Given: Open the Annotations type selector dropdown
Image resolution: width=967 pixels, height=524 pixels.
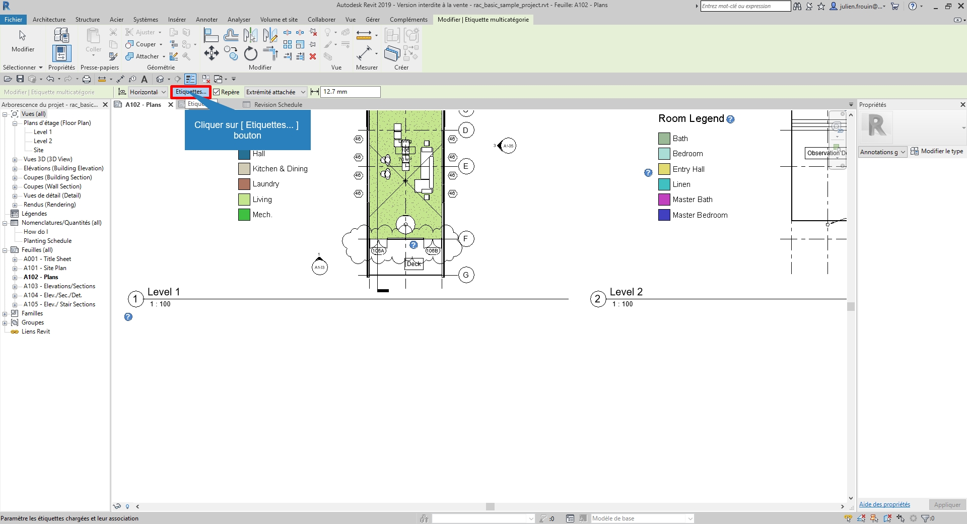Looking at the screenshot, I should [882, 152].
